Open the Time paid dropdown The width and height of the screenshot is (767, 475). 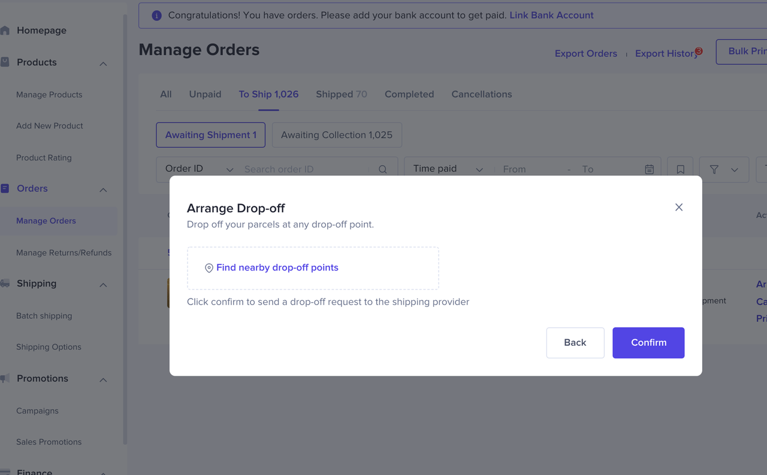[x=448, y=169]
